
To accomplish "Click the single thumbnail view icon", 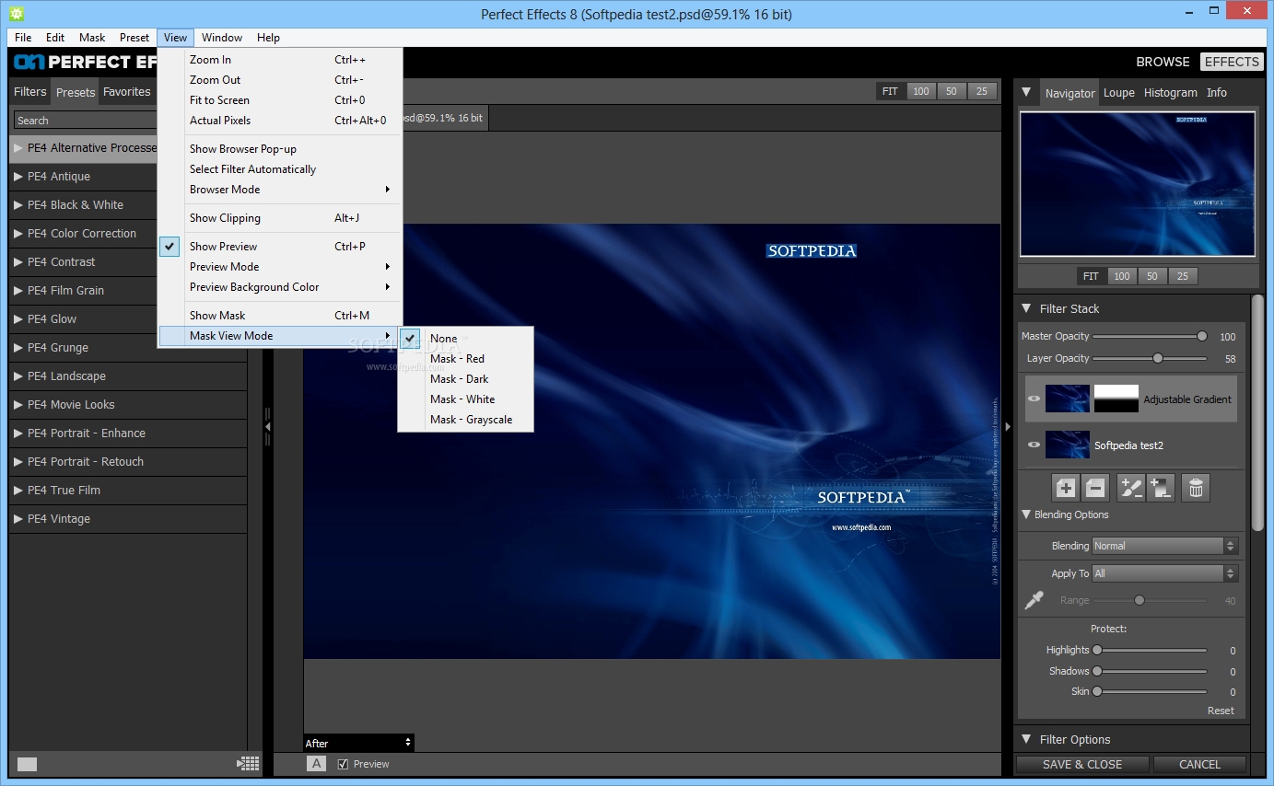I will click(x=27, y=764).
